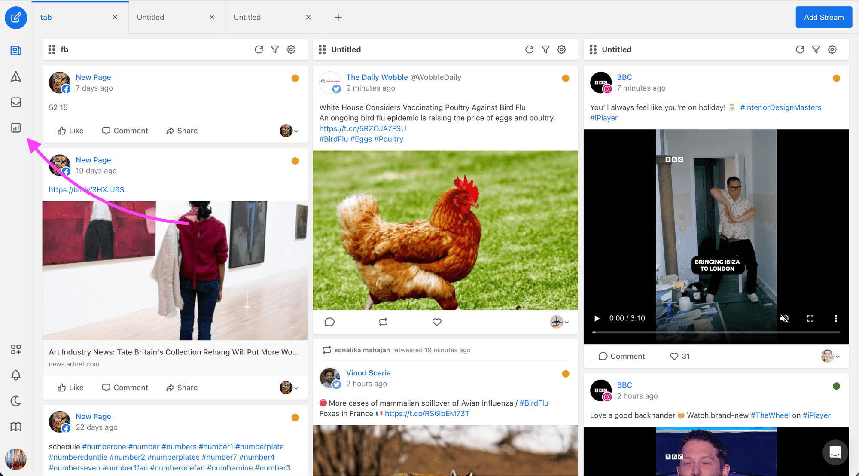859x476 pixels.
Task: Enter fullscreen on BBC video
Action: 810,318
